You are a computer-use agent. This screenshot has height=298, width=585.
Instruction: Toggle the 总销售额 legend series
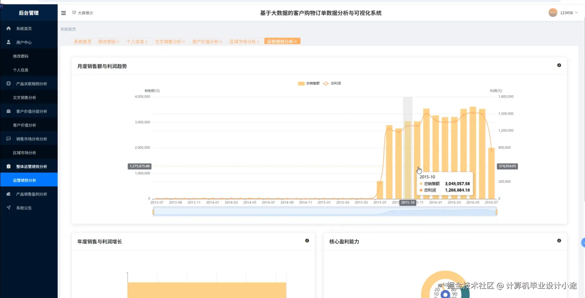pyautogui.click(x=308, y=83)
